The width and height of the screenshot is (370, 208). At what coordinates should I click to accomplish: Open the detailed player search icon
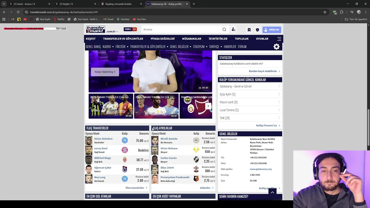pyautogui.click(x=233, y=29)
